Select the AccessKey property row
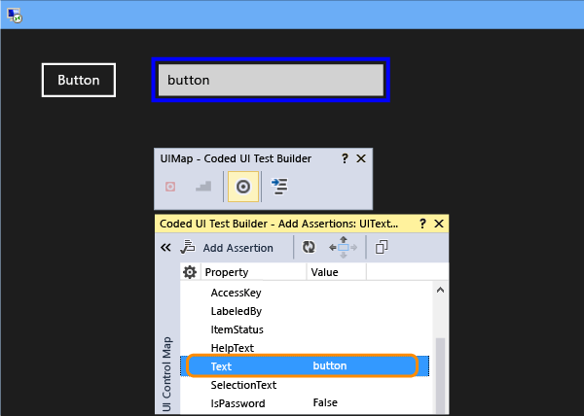 tap(305, 293)
